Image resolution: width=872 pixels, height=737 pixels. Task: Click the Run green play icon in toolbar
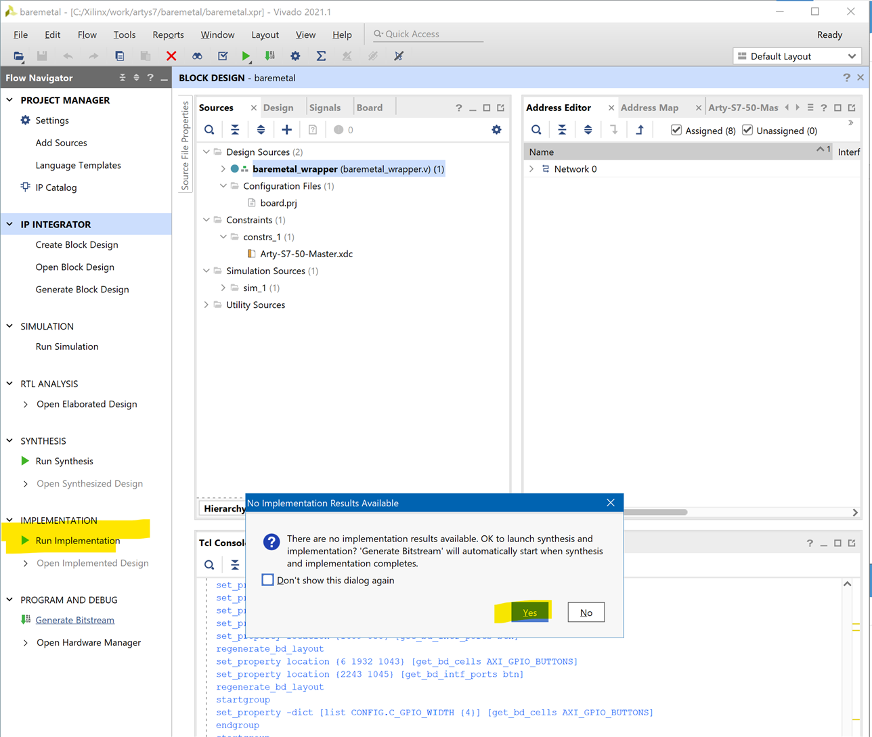246,56
